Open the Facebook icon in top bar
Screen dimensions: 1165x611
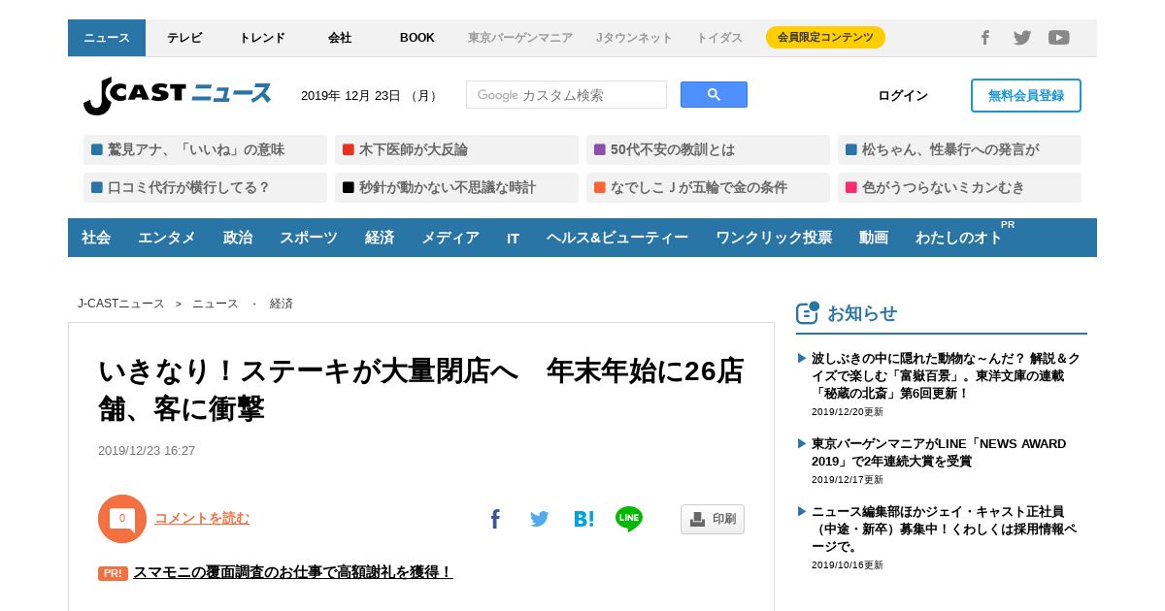pos(985,38)
